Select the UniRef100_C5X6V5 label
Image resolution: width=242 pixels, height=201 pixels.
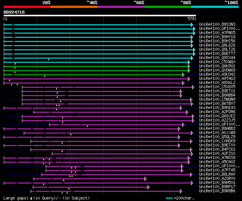[217, 87]
